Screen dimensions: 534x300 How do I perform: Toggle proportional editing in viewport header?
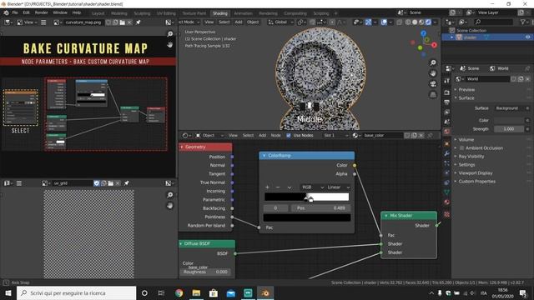[332, 22]
